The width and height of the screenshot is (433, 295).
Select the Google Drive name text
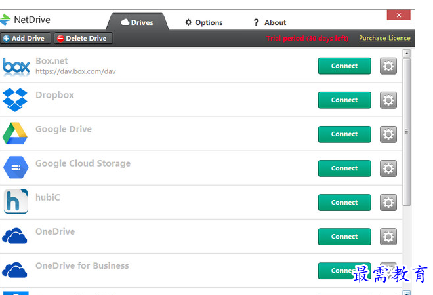point(64,129)
